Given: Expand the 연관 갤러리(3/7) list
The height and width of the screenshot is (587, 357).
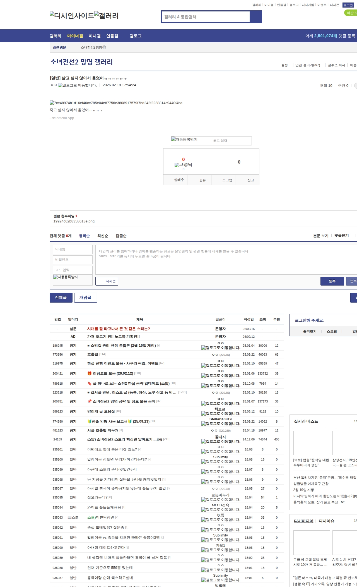Looking at the screenshot, I should (x=308, y=65).
